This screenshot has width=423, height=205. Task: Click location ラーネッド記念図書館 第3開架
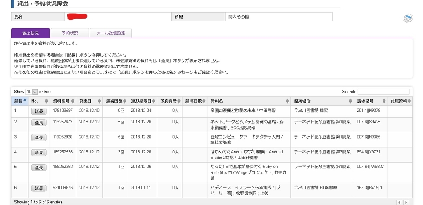(322, 152)
